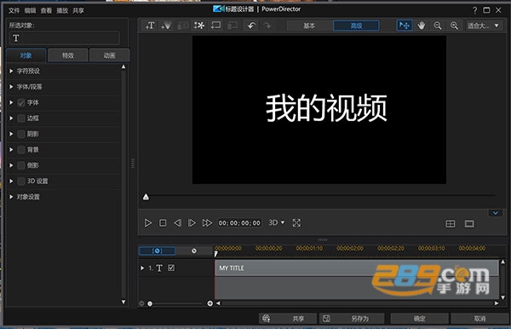Zoom out of the preview canvas

(438, 26)
